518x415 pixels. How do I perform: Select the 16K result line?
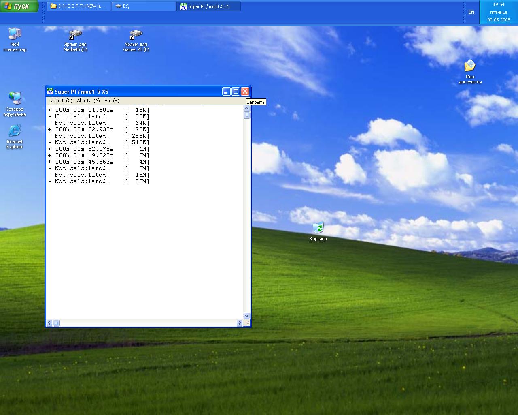pyautogui.click(x=99, y=110)
